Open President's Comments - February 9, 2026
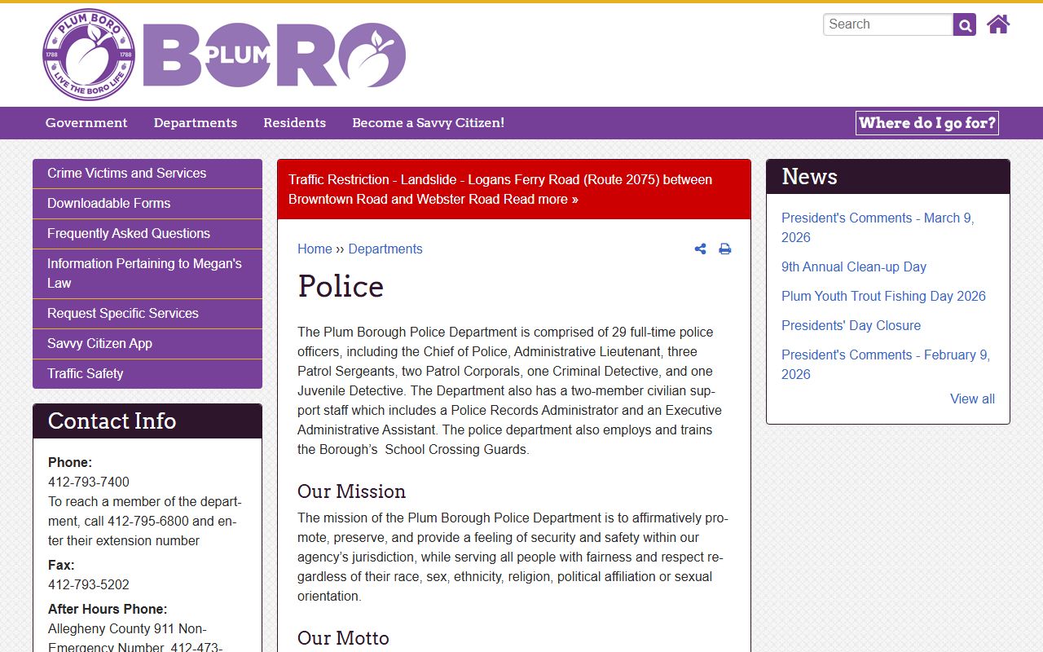The image size is (1043, 652). click(886, 364)
